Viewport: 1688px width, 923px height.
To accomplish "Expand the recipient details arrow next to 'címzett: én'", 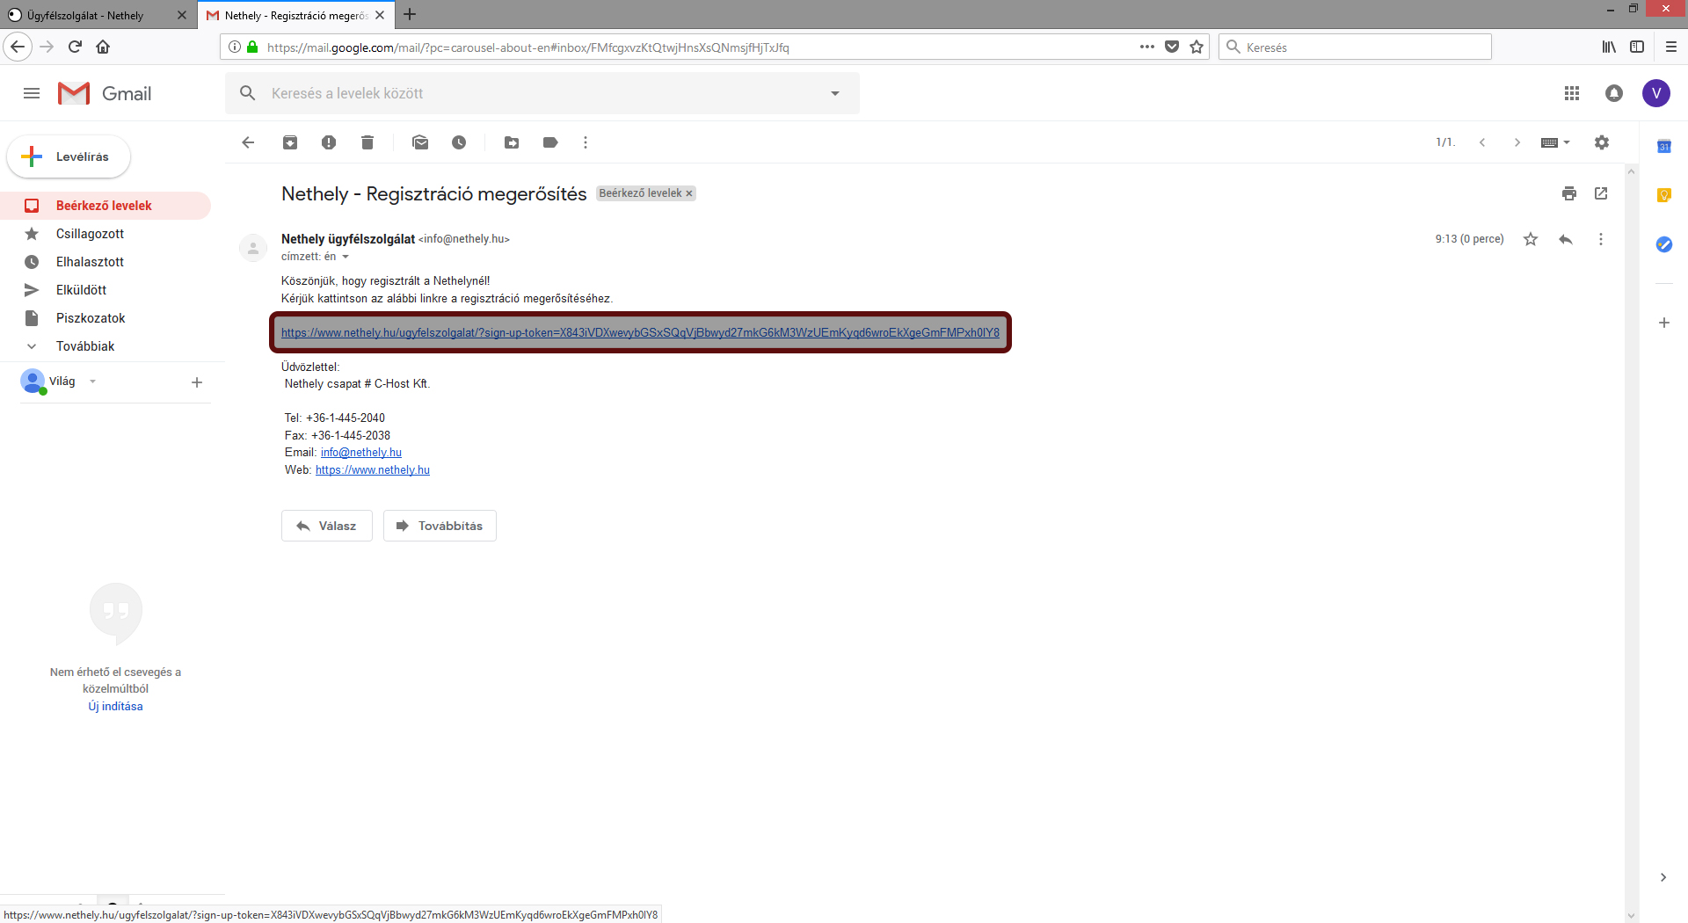I will [346, 257].
